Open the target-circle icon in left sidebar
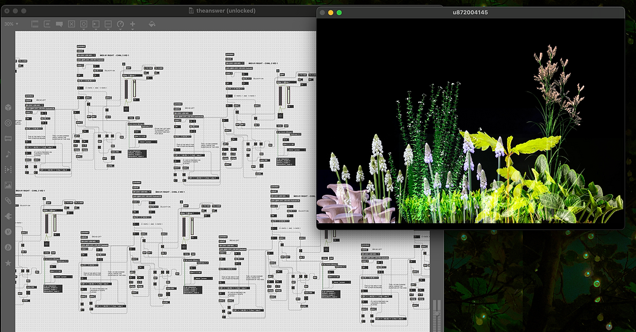 pos(8,123)
